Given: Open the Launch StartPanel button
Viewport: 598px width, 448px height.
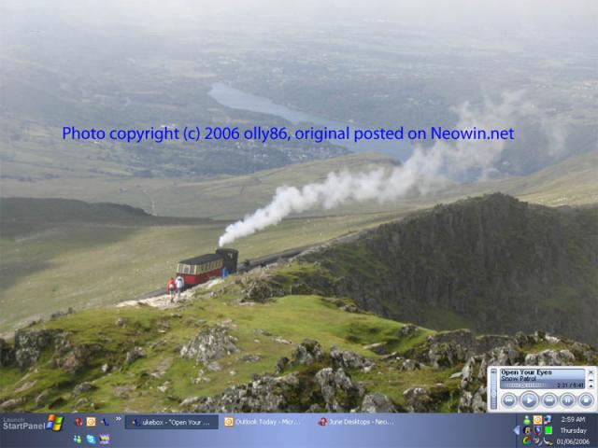Looking at the screenshot, I should click(x=33, y=424).
